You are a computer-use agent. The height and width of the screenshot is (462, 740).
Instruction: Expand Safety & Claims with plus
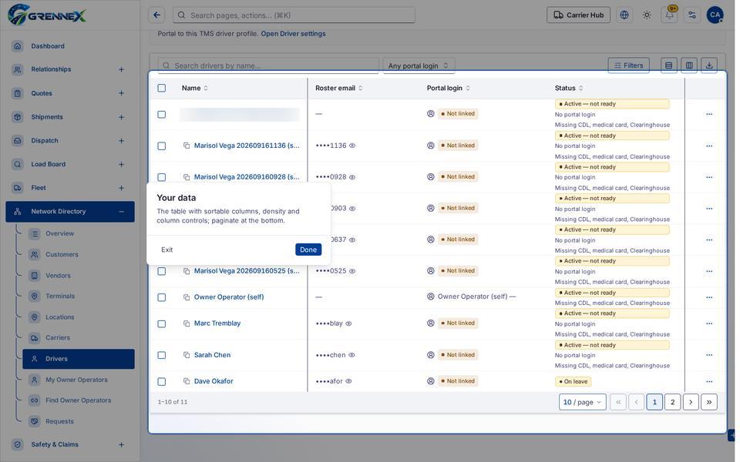click(x=121, y=444)
